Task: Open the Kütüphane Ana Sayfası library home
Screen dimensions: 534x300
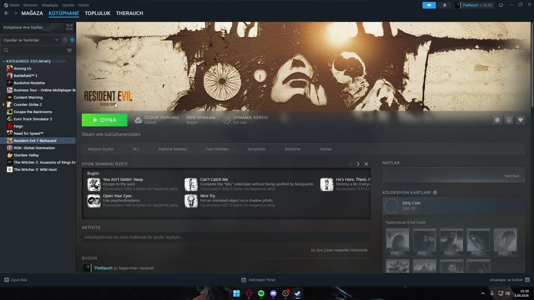Action: 32,27
